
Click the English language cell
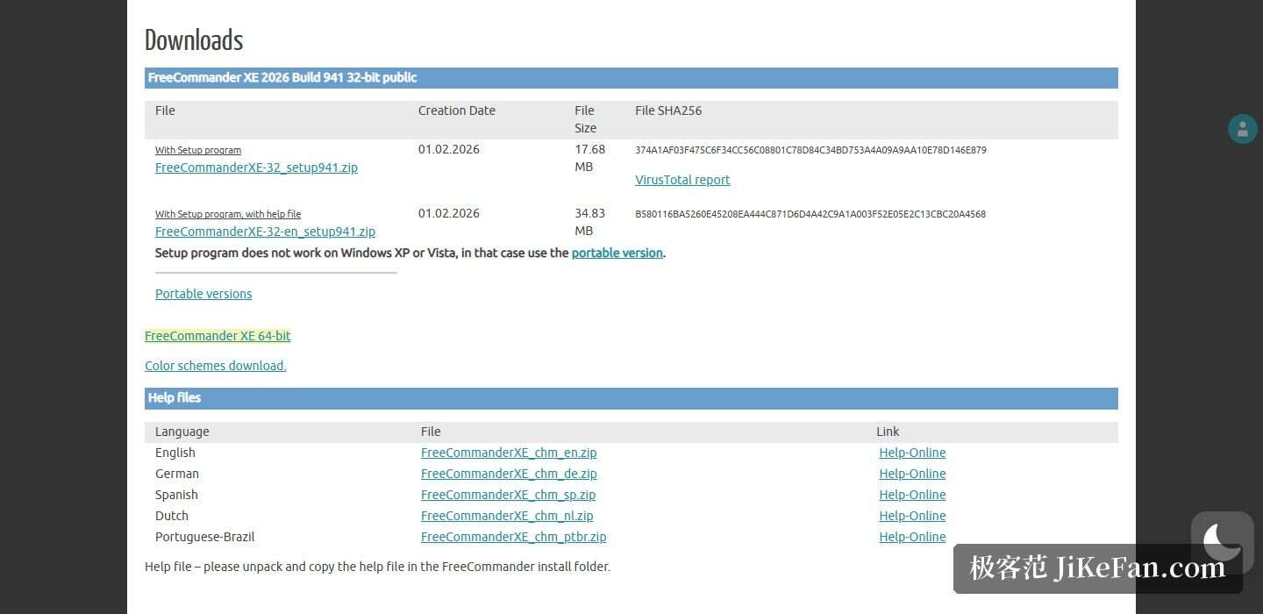pos(175,453)
